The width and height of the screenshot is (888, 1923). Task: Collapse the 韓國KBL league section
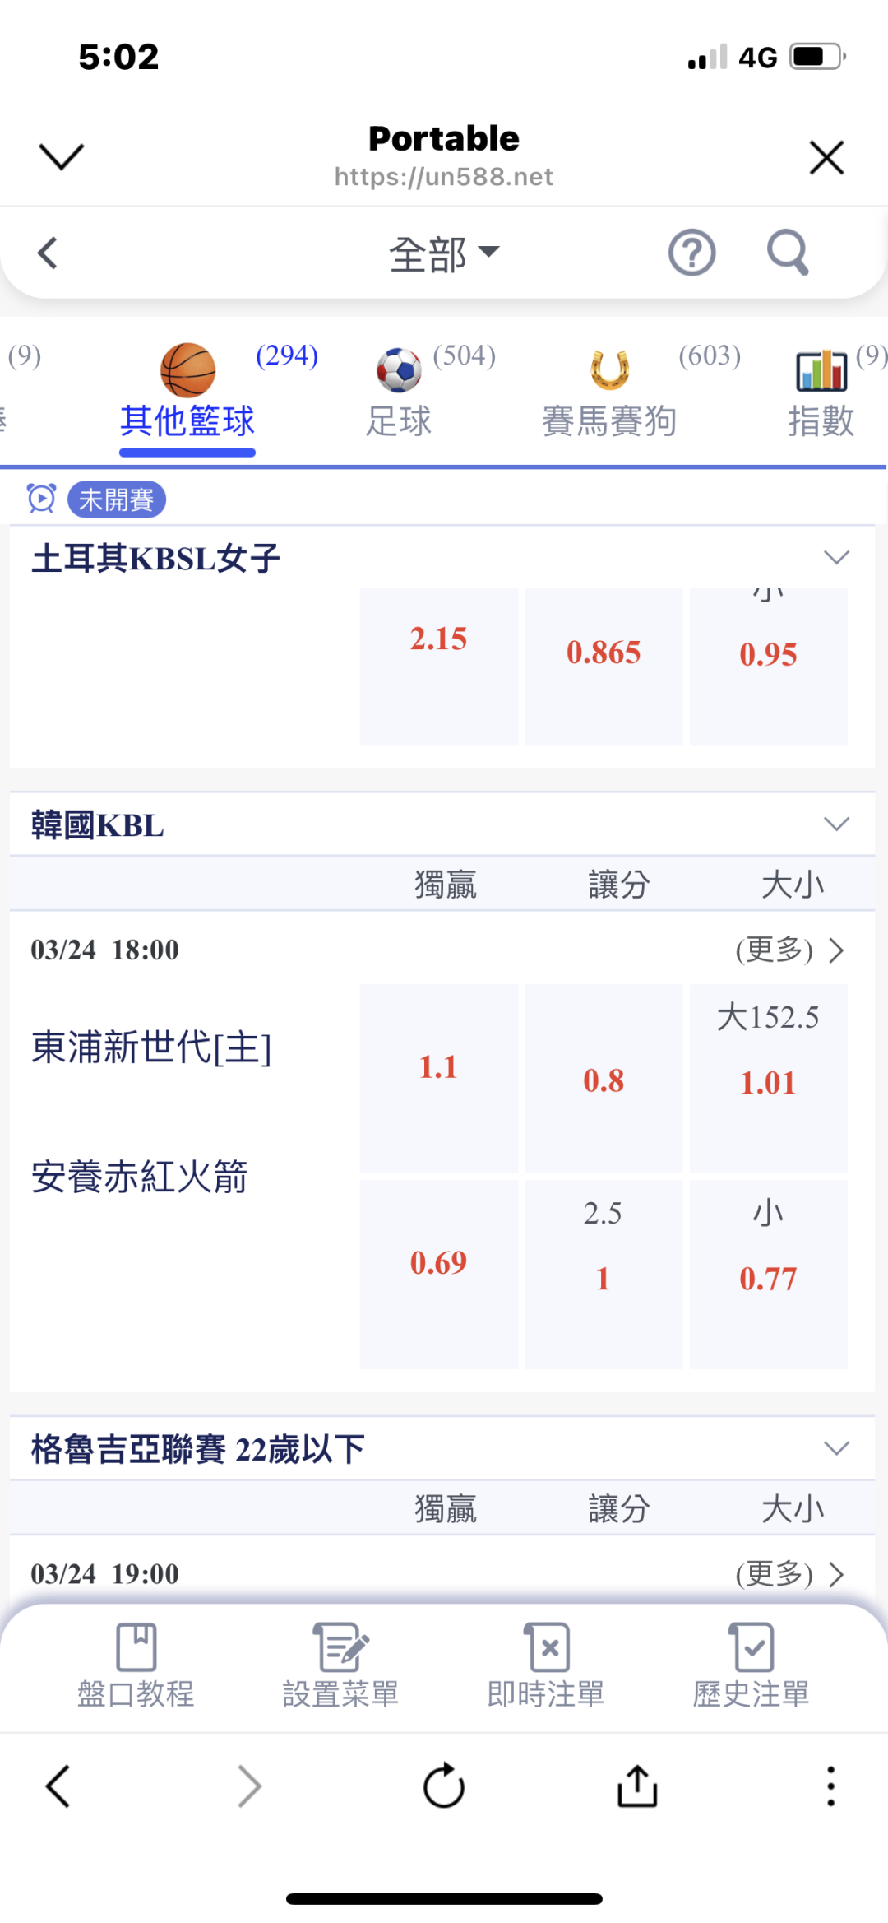(x=836, y=824)
